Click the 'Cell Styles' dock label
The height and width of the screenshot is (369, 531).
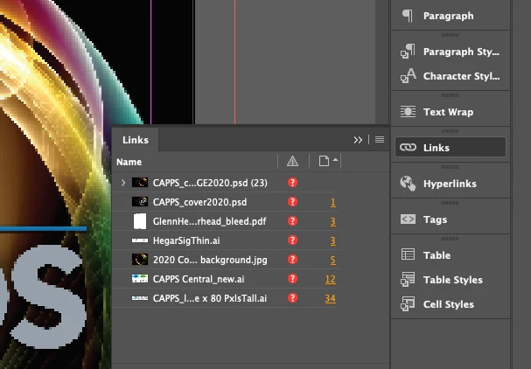449,304
